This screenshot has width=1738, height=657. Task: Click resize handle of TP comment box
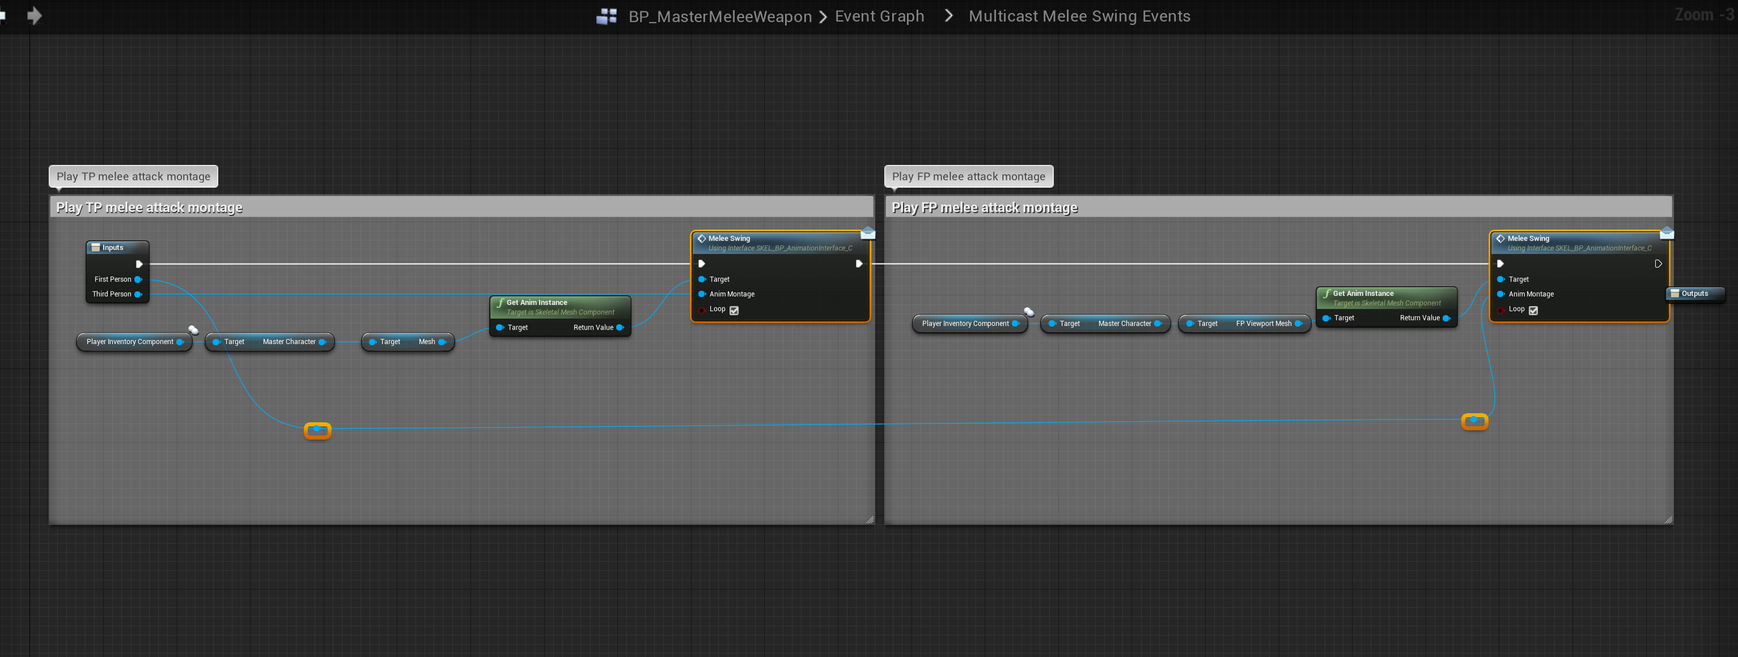click(870, 519)
